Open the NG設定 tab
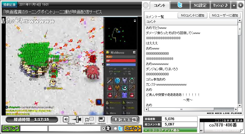The height and width of the screenshot is (134, 245). 200,5
